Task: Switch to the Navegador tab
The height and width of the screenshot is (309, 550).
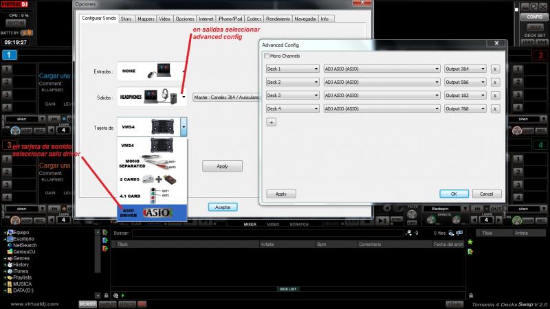Action: coord(305,19)
